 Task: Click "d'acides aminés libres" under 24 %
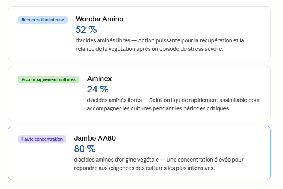[x=115, y=100]
